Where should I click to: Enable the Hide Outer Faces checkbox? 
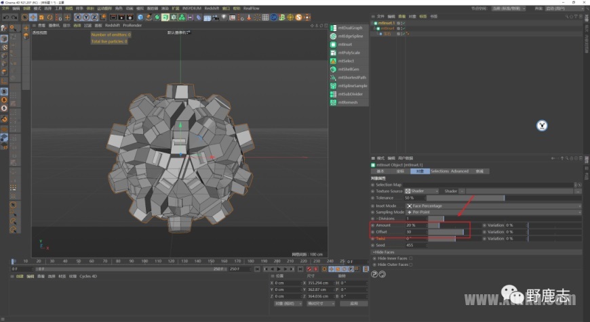pyautogui.click(x=410, y=264)
